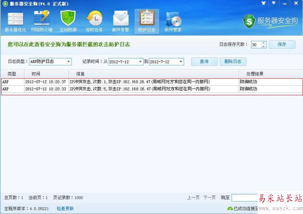The width and height of the screenshot is (303, 214).
Task: Open the 服务器优化 server optimization module
Action: coord(16,21)
